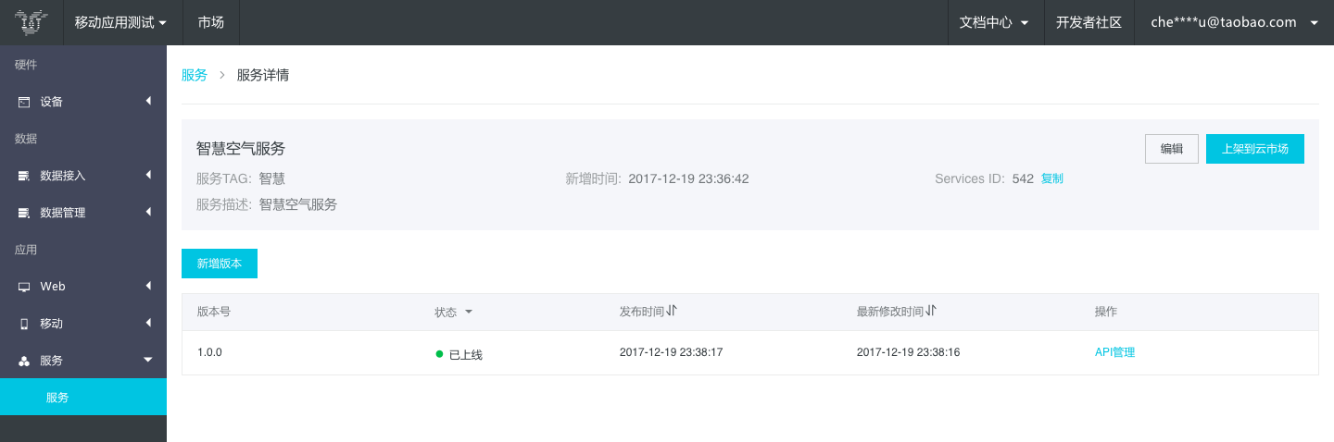
Task: Go to the 市场 tab
Action: 211,22
